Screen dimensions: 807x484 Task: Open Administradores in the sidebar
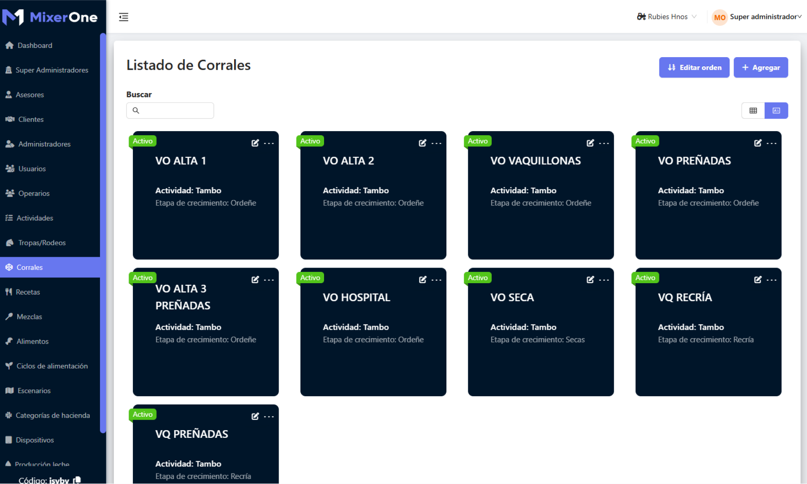point(50,144)
